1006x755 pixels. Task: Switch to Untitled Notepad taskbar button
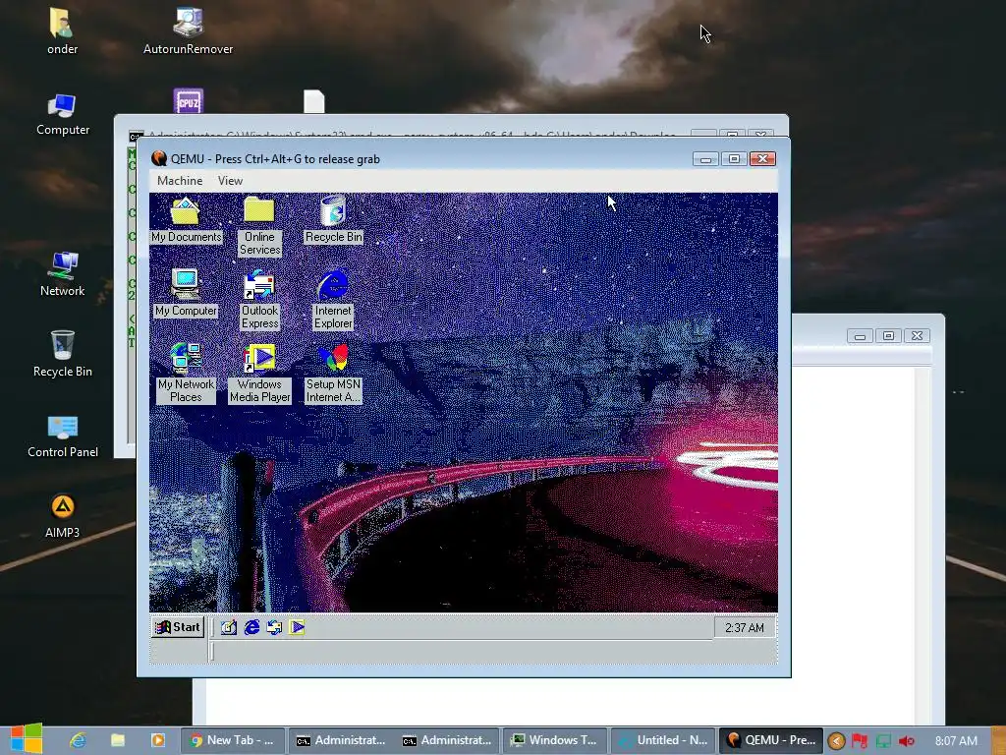[663, 740]
